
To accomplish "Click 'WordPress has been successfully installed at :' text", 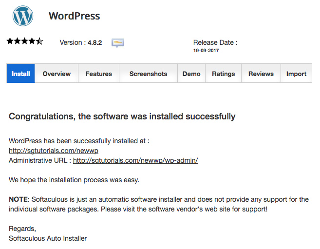I will 79,141.
